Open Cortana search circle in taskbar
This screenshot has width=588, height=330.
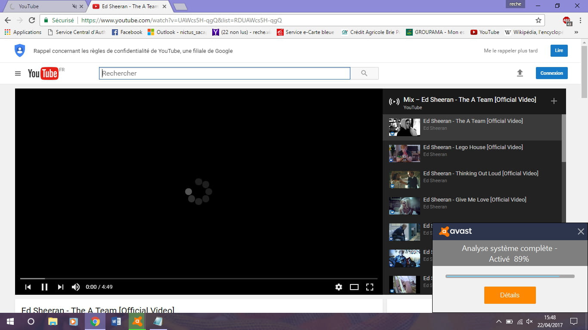pyautogui.click(x=31, y=321)
